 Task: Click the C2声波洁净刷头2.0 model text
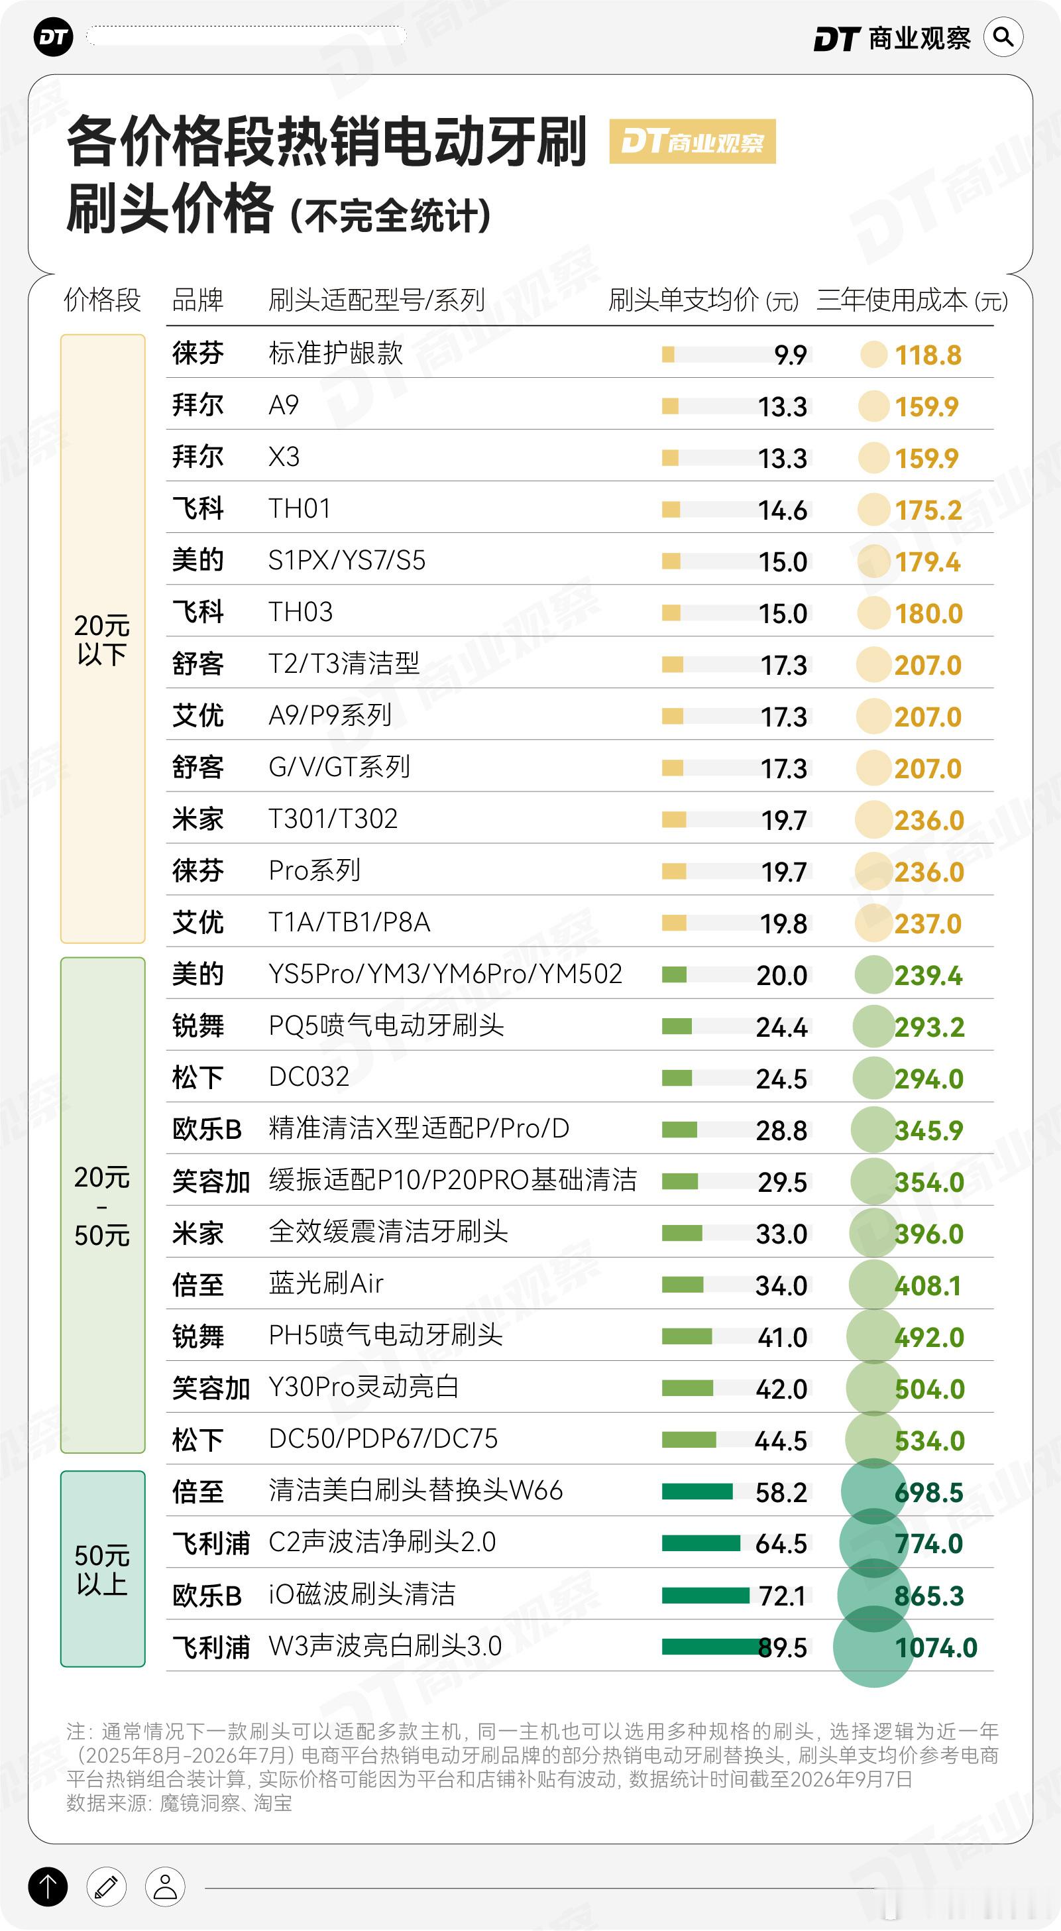click(x=382, y=1542)
